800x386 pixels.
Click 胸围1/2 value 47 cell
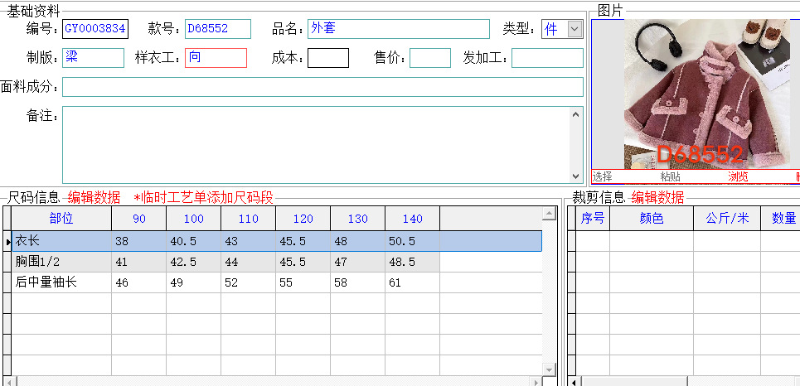357,262
